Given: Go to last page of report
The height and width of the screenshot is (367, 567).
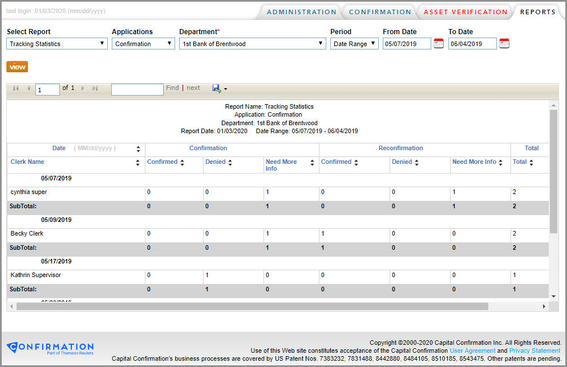Looking at the screenshot, I should point(95,88).
